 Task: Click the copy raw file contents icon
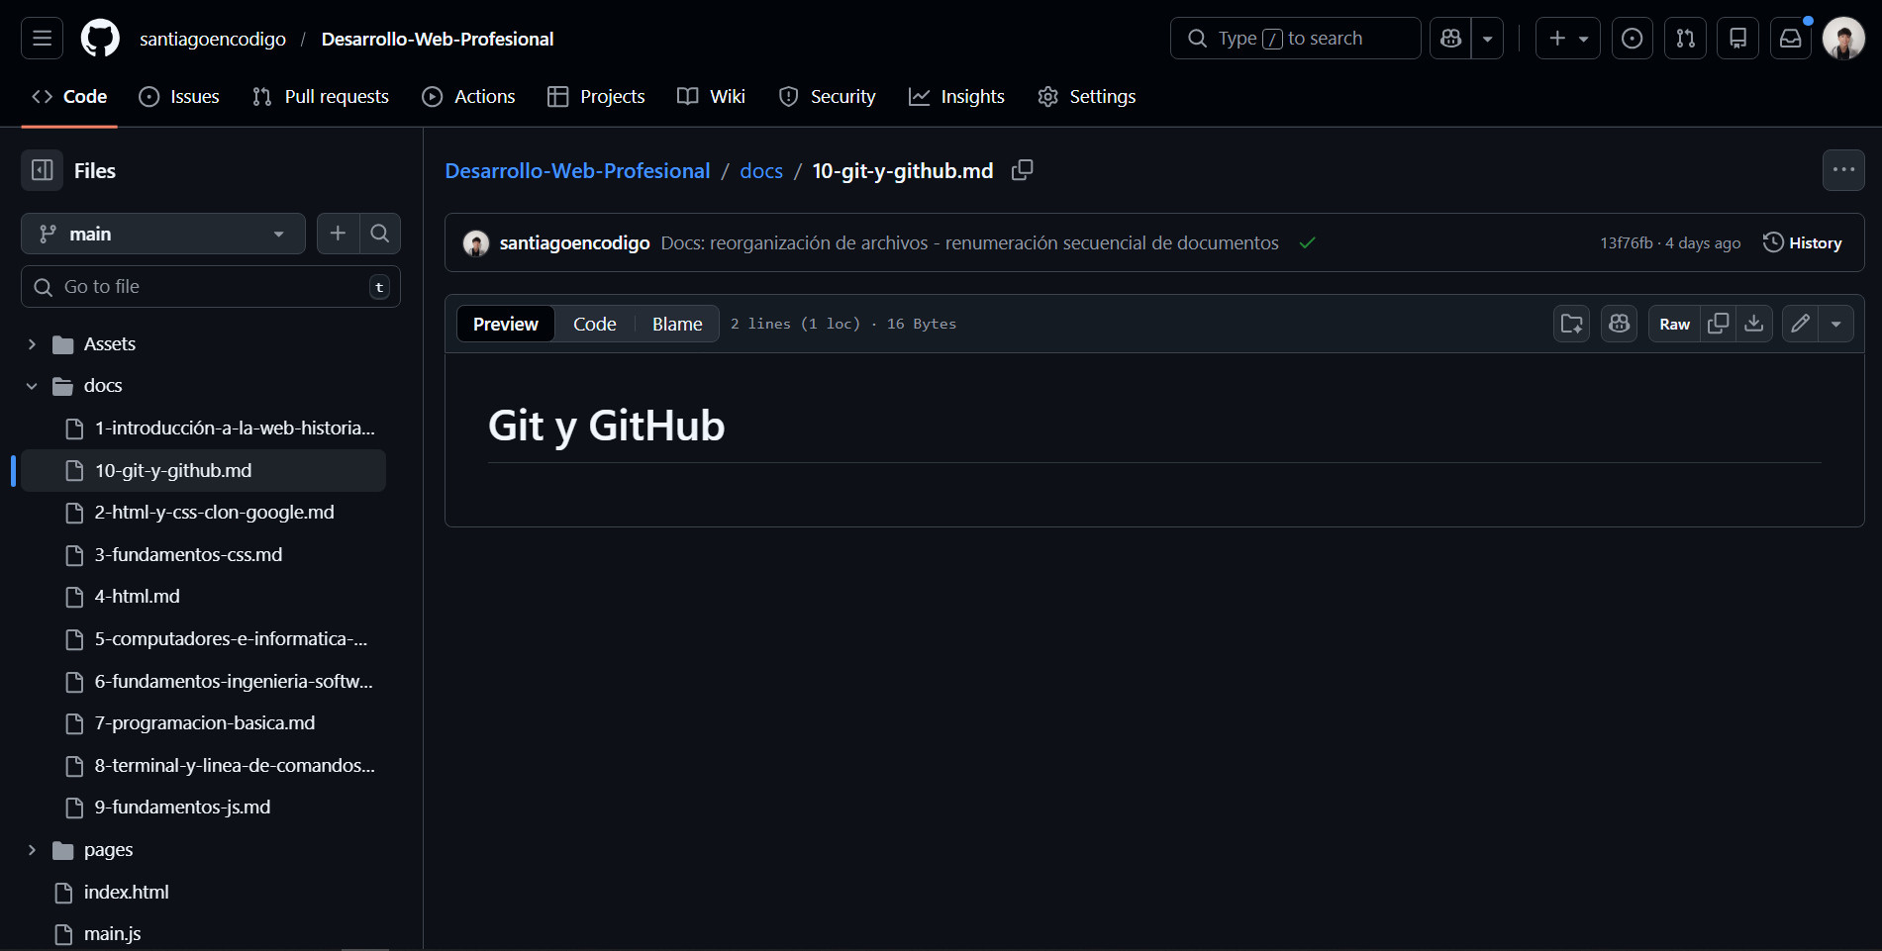point(1718,324)
